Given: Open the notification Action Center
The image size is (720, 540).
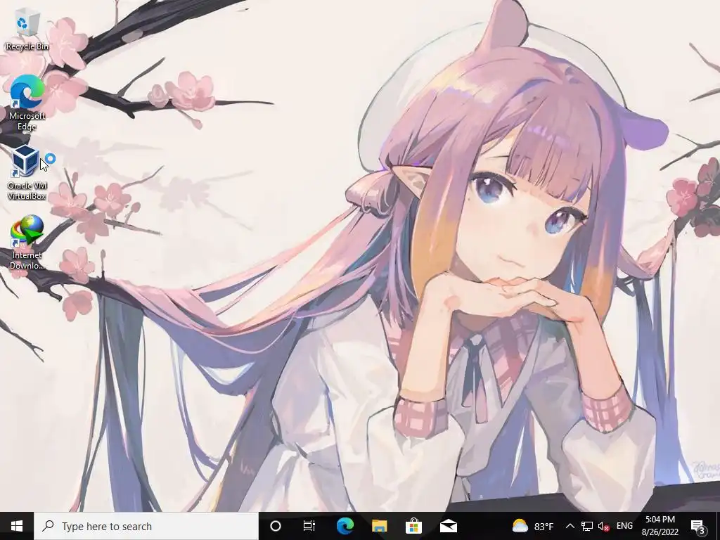Looking at the screenshot, I should [698, 526].
